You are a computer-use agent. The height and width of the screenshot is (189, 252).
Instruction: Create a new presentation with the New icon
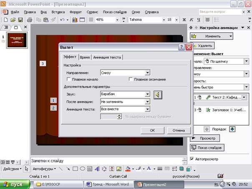[6, 20]
